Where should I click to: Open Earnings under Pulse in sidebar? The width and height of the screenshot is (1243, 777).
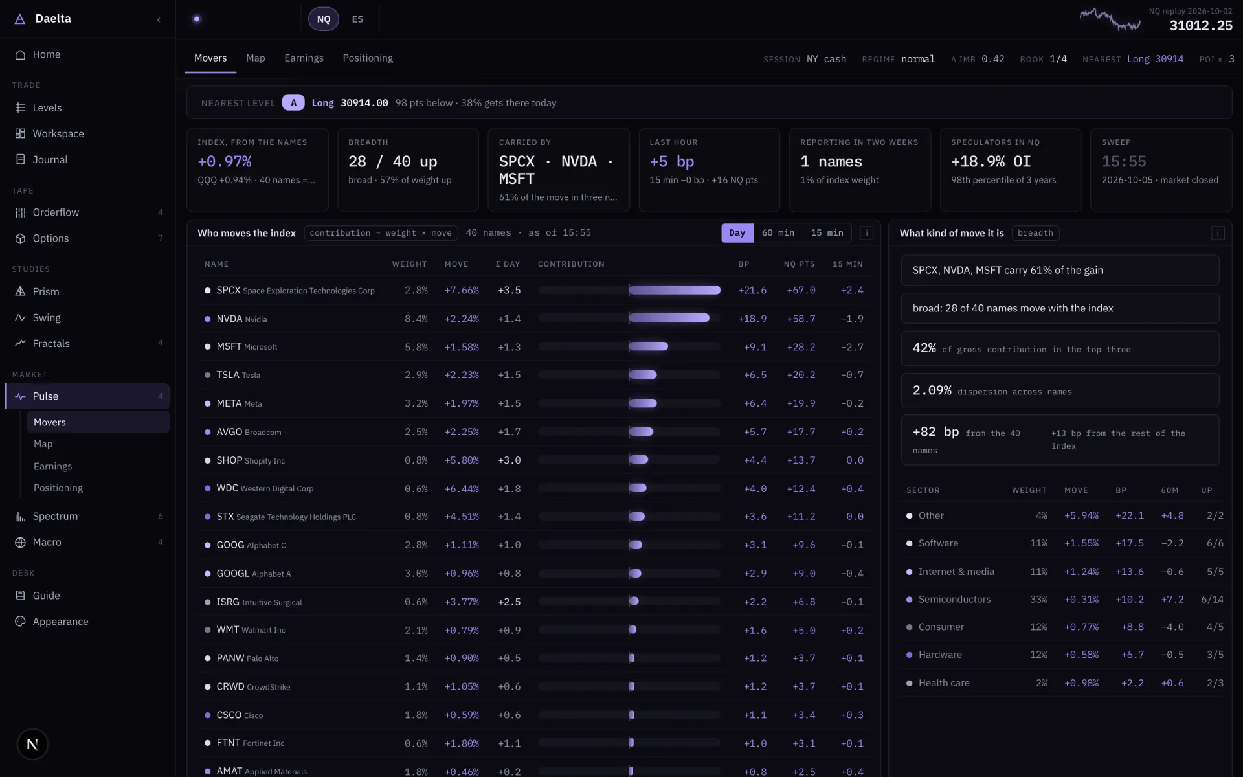(98, 466)
